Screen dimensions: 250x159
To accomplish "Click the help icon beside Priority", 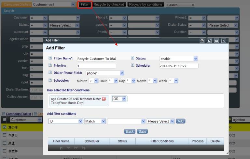I will pos(50,65).
